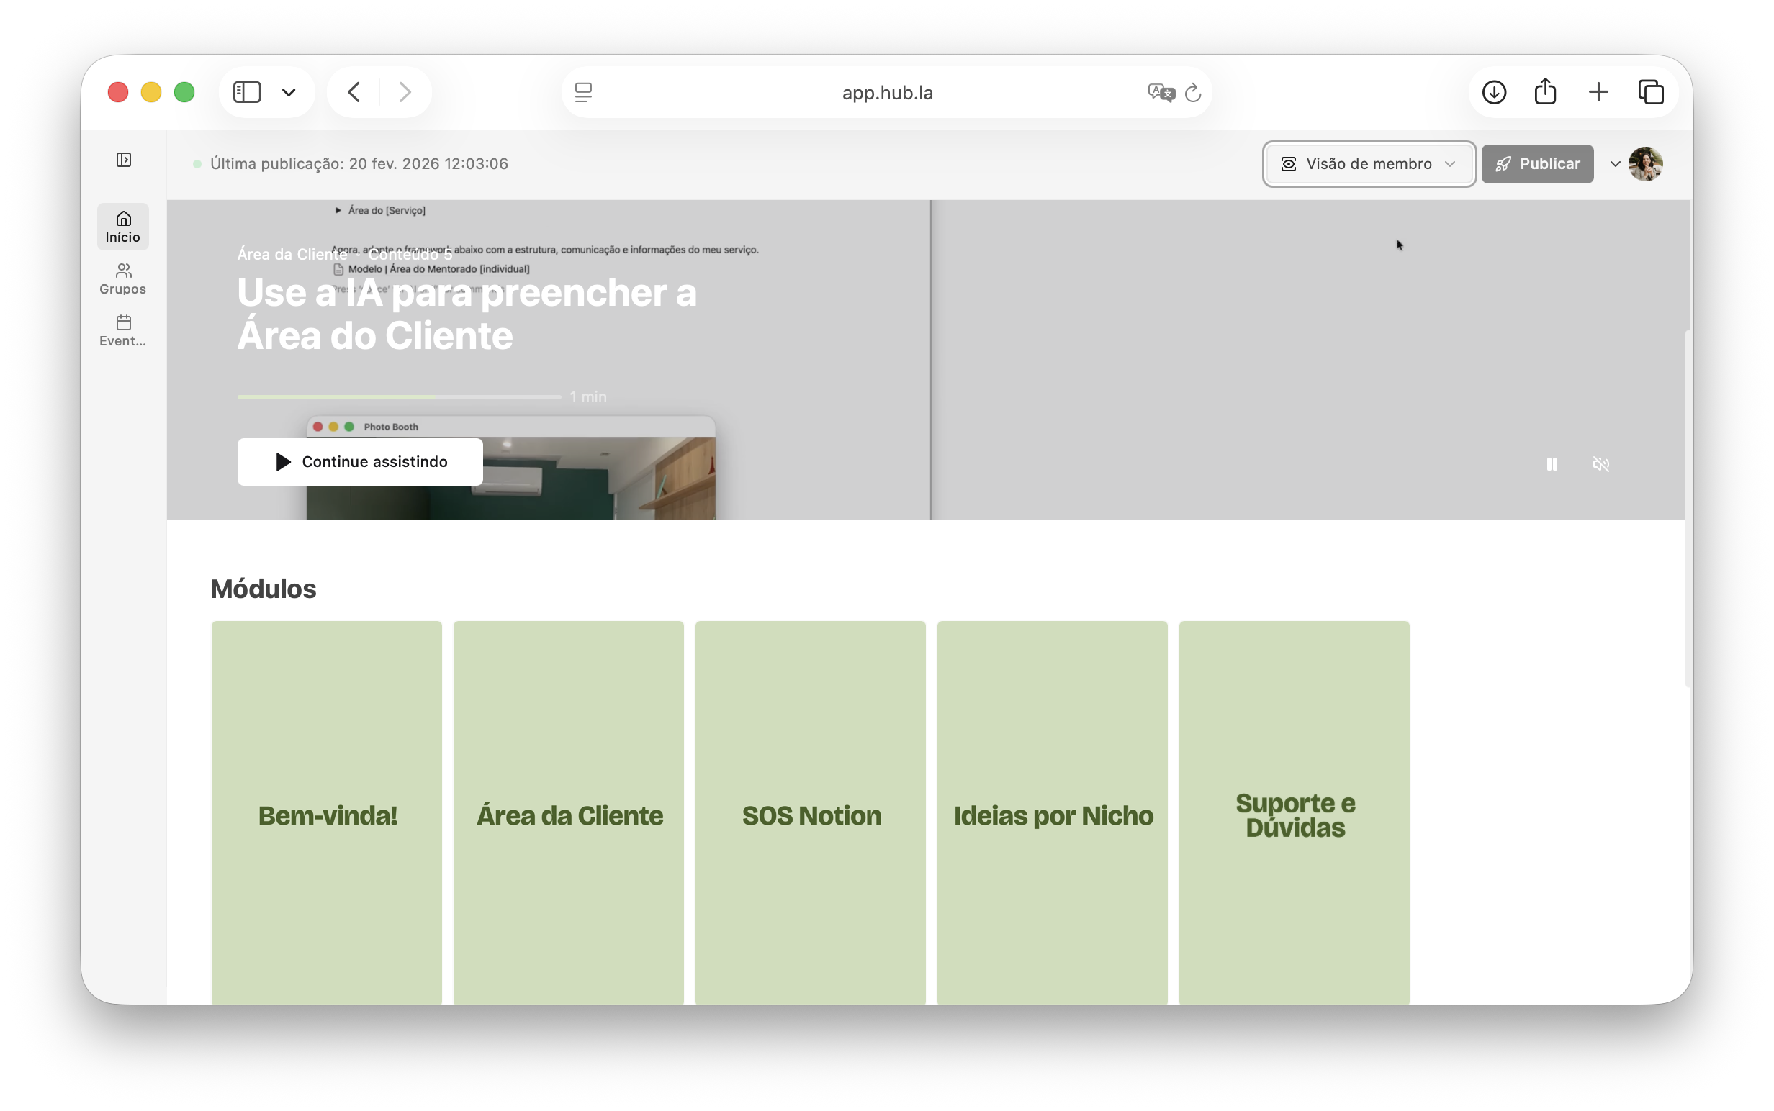This screenshot has width=1774, height=1111.
Task: Expand the chevron beside the profile avatar
Action: pyautogui.click(x=1615, y=164)
